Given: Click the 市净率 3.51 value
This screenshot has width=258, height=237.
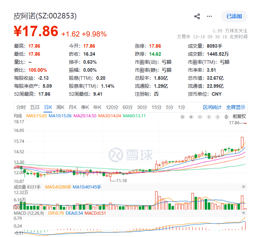Looking at the screenshot, I should (211, 70).
